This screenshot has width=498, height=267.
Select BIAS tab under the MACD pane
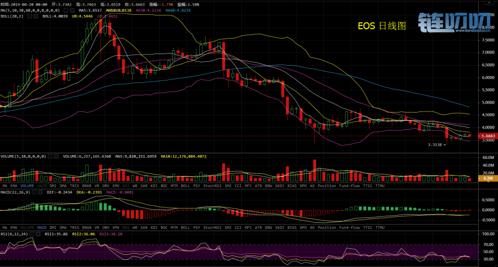coord(292,228)
